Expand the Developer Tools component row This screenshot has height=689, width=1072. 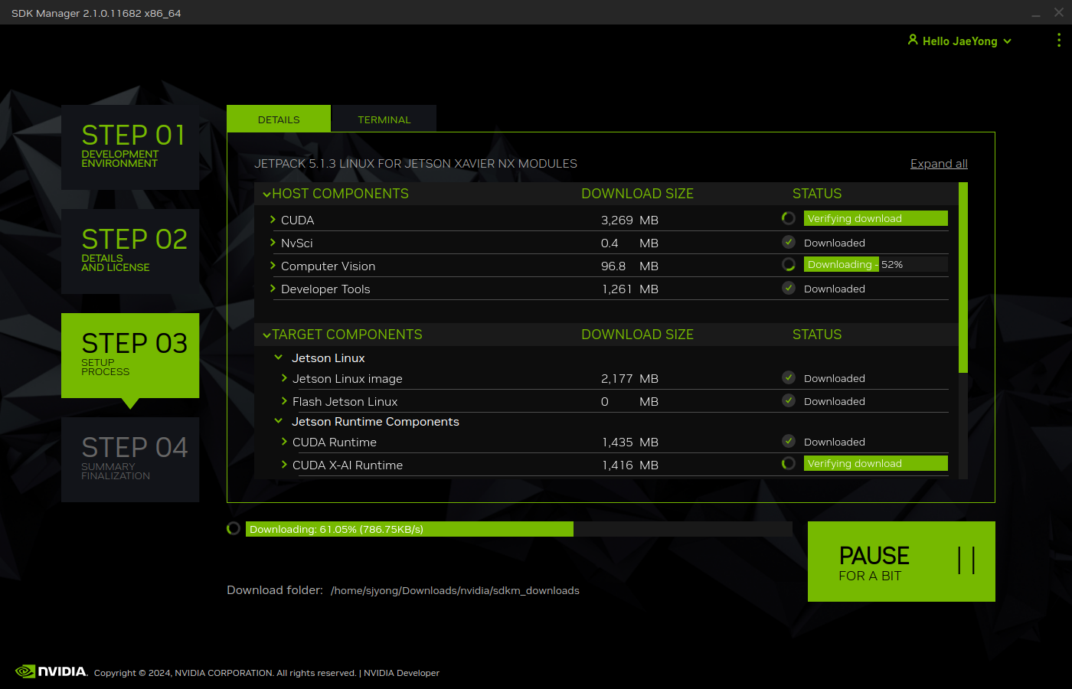[273, 289]
